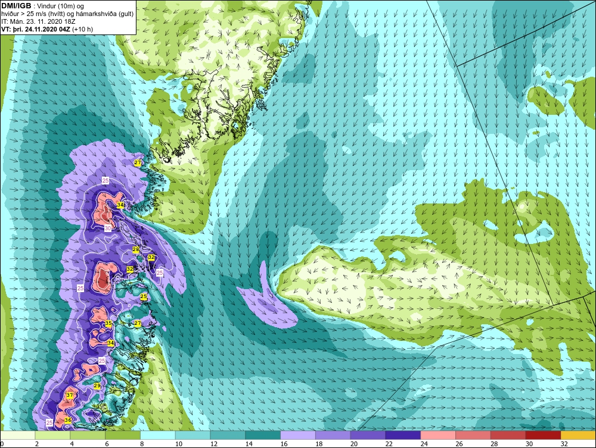This screenshot has width=596, height=448.
Task: Click the 6–8 m/s legend color swatch
Action: [123, 435]
